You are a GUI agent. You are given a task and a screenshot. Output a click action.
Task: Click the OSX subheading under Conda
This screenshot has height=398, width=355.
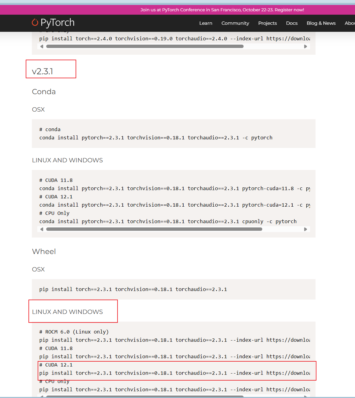[38, 109]
